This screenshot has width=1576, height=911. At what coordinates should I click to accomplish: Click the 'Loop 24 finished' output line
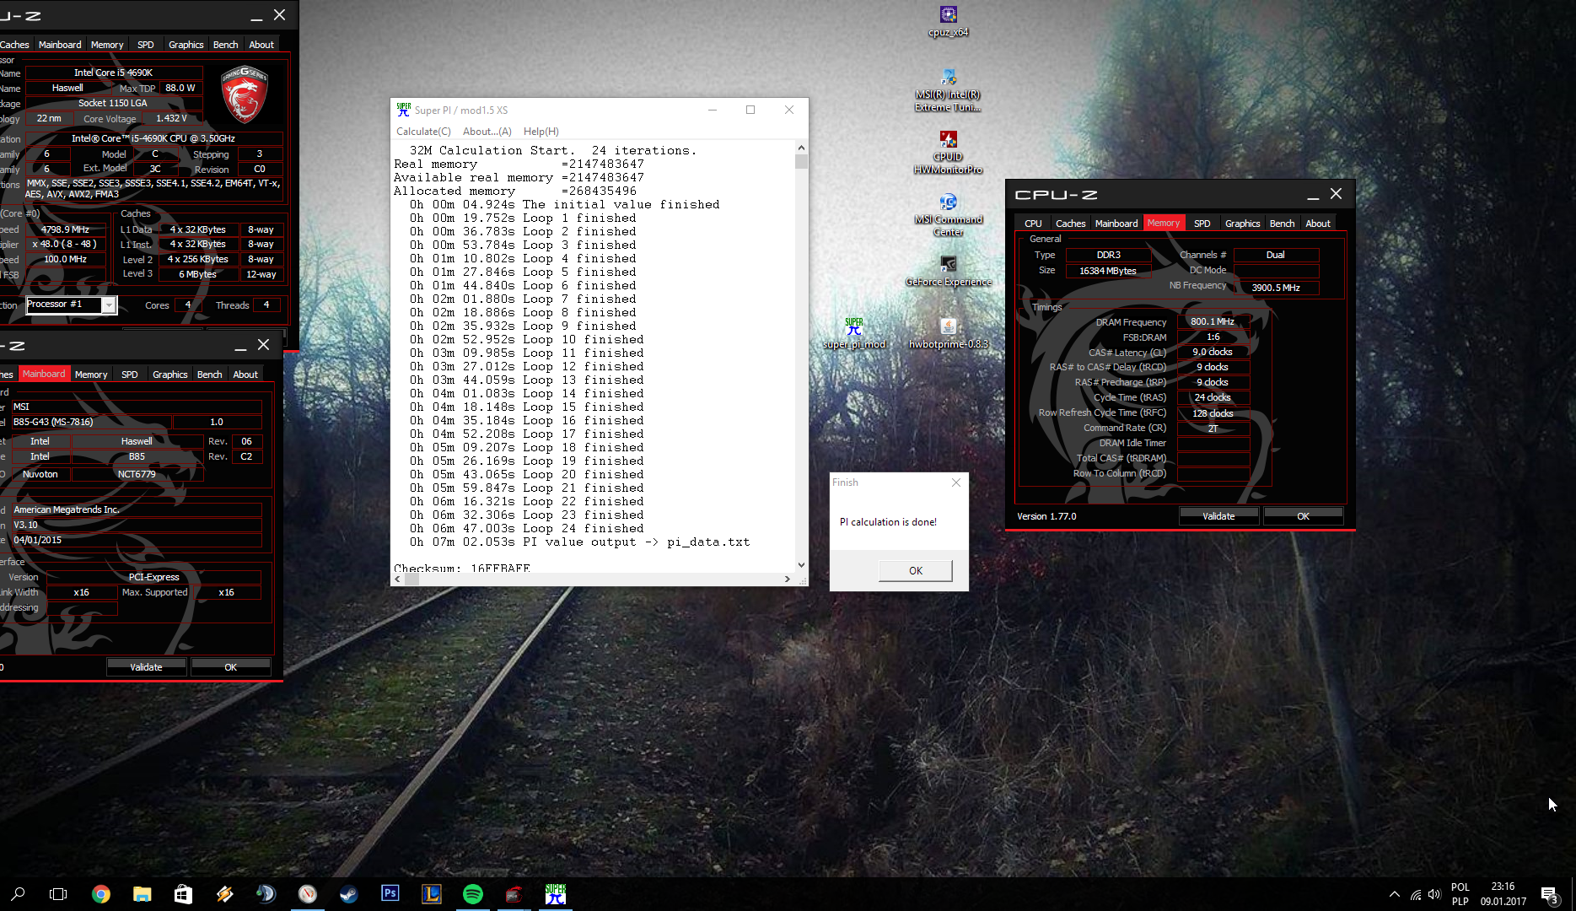click(x=527, y=529)
